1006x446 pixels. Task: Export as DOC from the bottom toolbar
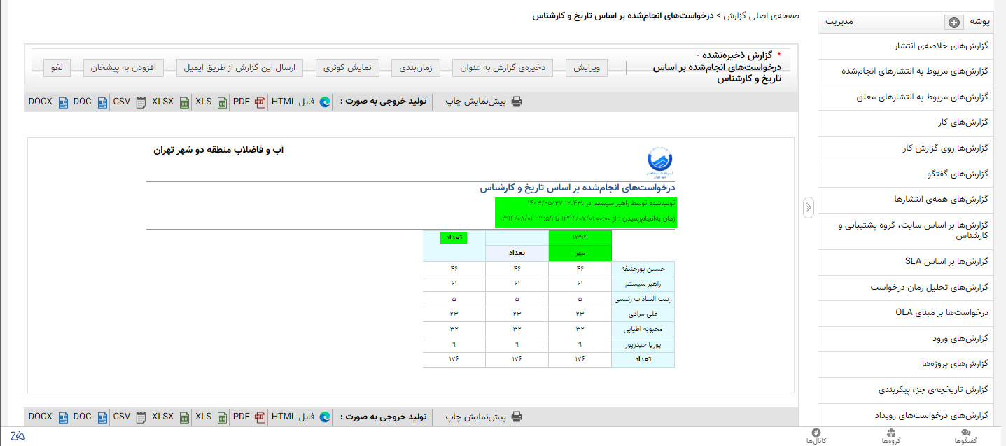pyautogui.click(x=82, y=417)
